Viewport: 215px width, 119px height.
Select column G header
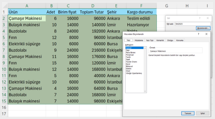(167, 6)
